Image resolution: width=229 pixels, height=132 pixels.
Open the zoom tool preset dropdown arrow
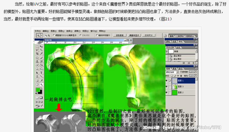42,35
